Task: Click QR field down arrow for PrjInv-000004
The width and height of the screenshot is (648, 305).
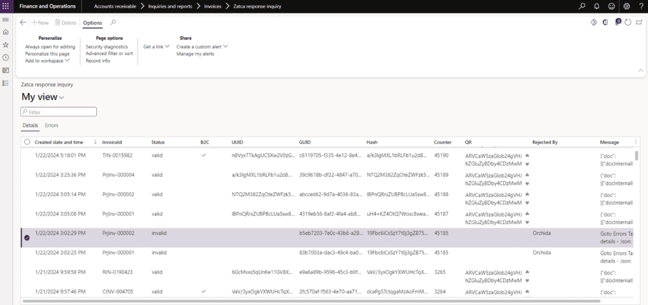Action: [x=527, y=184]
